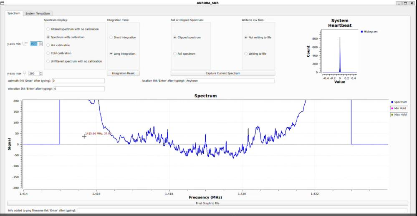
Task: Click the location input field
Action: point(230,80)
